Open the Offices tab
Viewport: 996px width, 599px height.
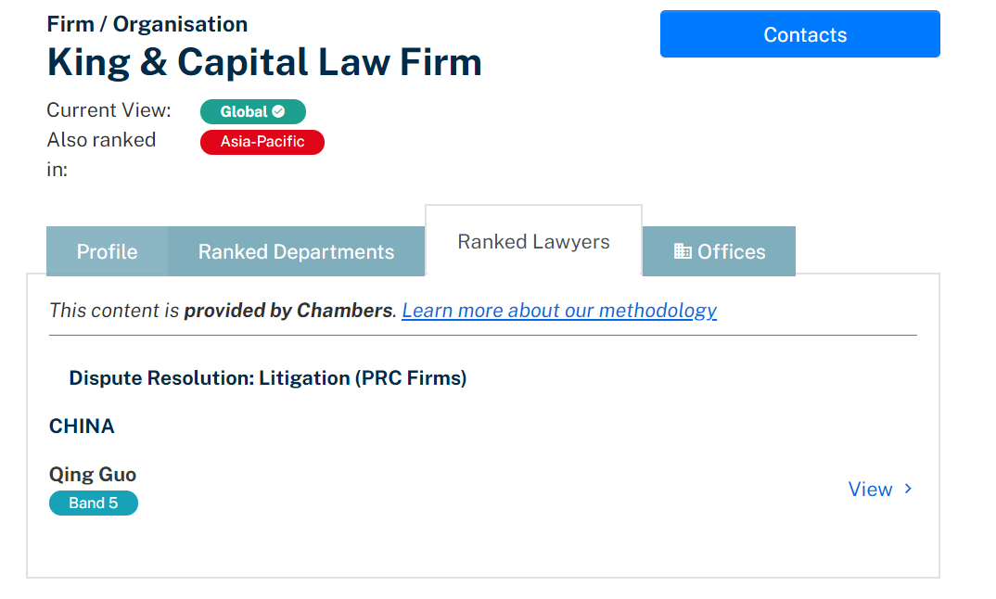pos(719,251)
